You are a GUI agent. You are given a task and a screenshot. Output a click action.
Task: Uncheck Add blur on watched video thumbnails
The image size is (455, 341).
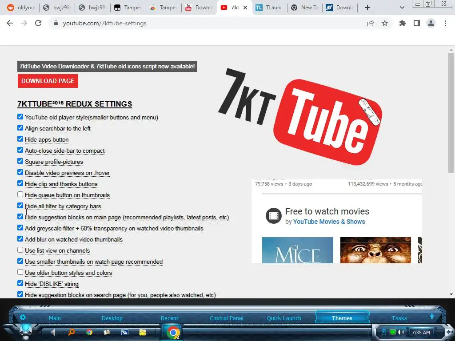[20, 238]
